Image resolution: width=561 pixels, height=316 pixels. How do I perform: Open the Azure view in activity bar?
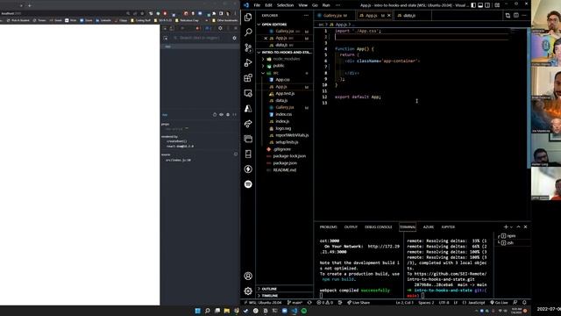click(x=248, y=109)
